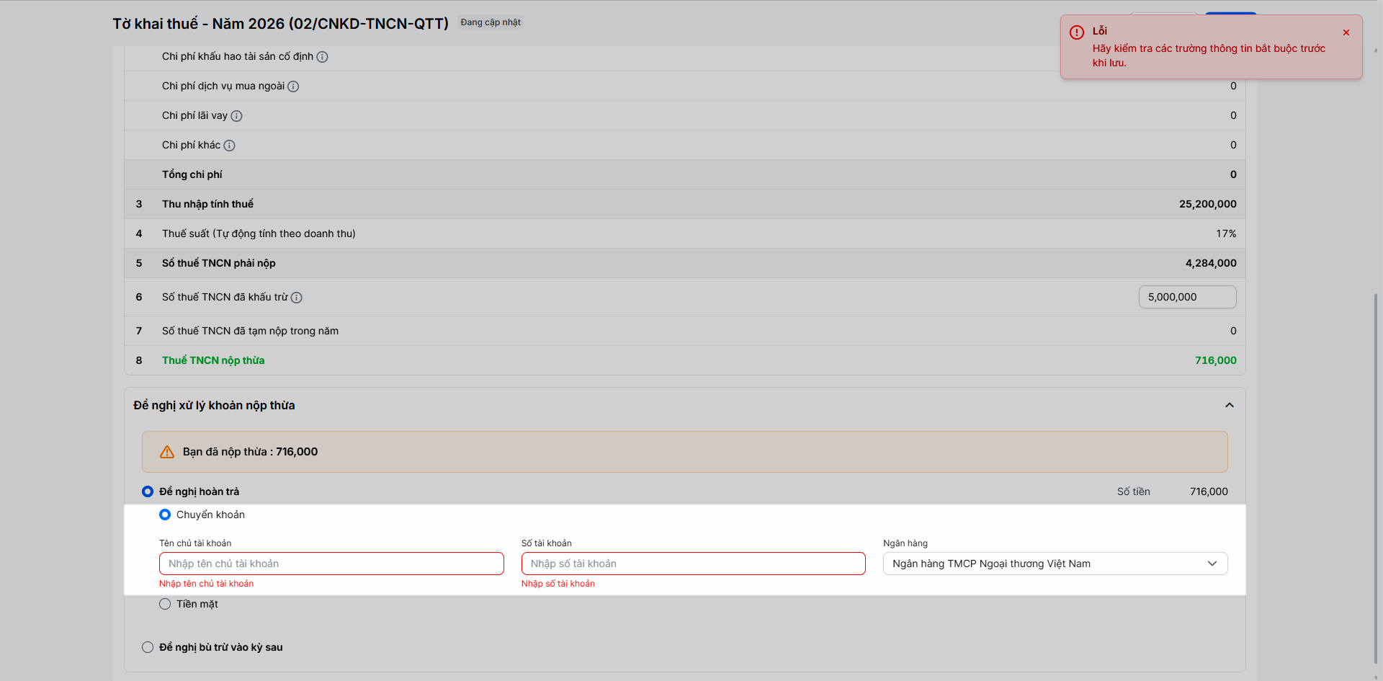Select Tiền mặt as refund method
The height and width of the screenshot is (681, 1383).
tap(165, 604)
